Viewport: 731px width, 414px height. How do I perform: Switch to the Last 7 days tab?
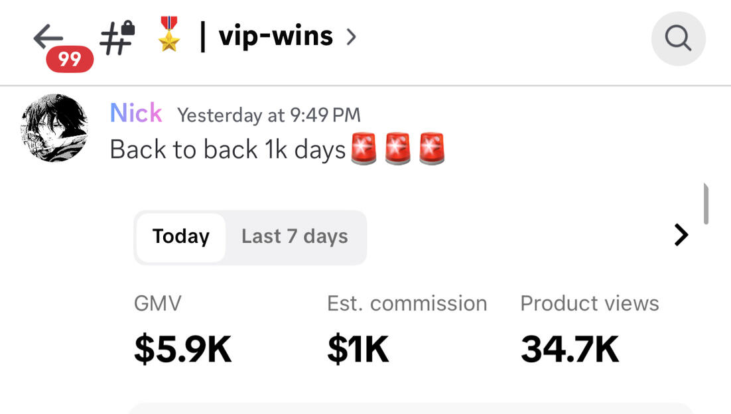coord(295,237)
